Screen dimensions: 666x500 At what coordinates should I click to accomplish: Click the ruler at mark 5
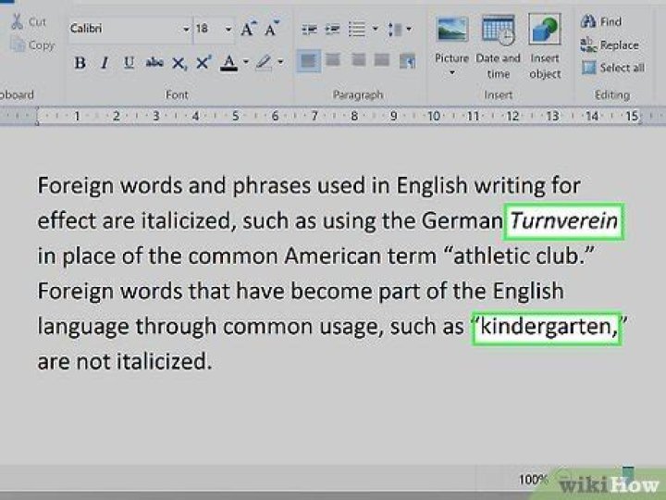pos(235,116)
